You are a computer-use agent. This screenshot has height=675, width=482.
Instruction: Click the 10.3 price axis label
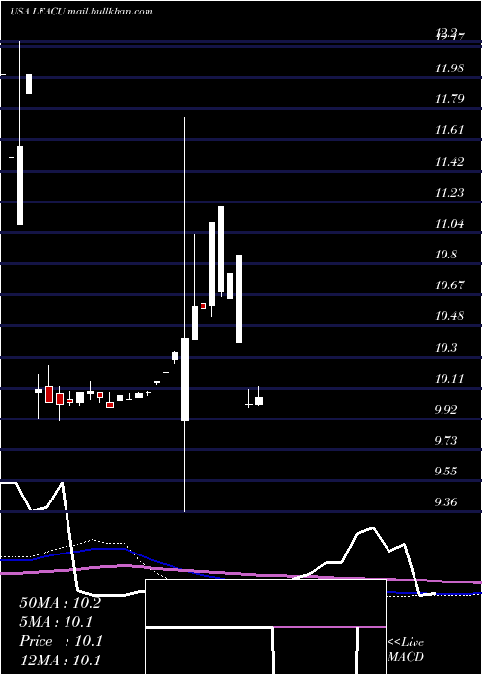(x=445, y=347)
